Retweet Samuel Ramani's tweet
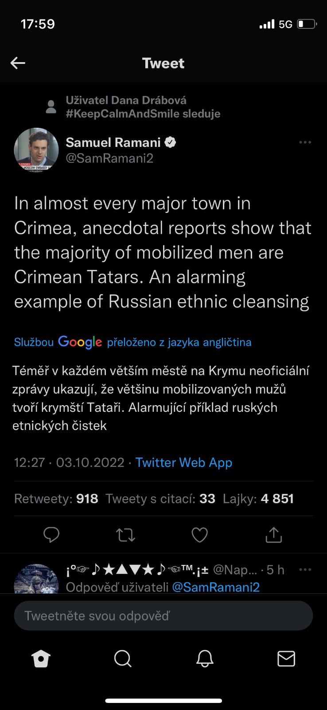 pos(125,535)
